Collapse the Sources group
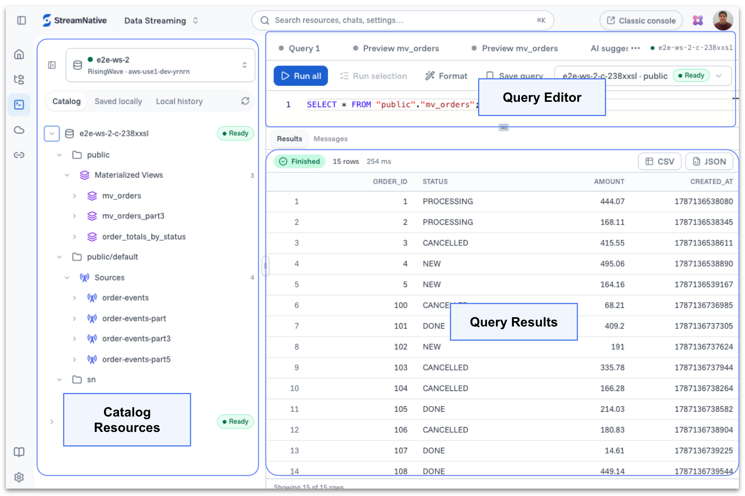The image size is (745, 496). [67, 277]
